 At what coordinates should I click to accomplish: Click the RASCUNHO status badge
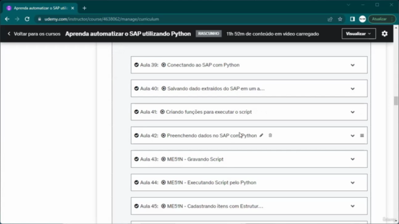click(208, 34)
